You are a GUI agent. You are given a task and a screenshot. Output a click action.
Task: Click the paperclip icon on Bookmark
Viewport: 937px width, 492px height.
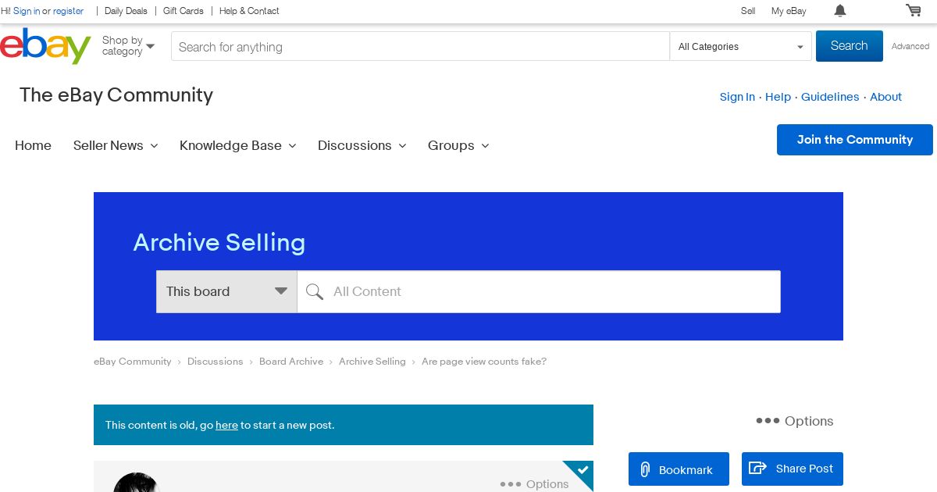(645, 469)
